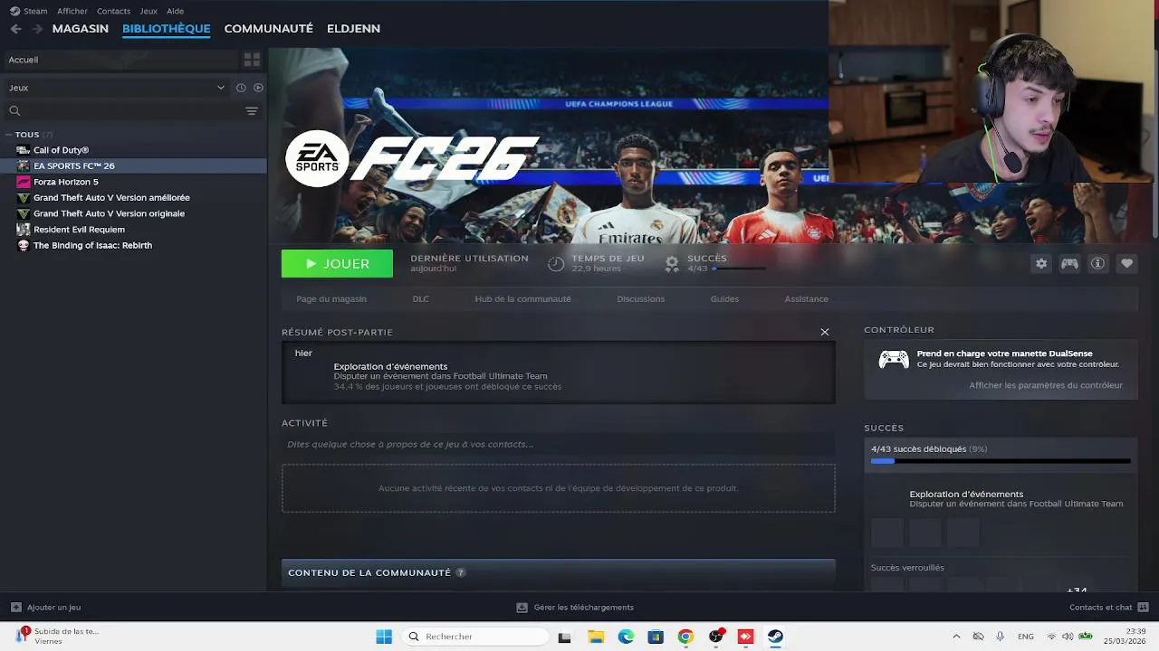Image resolution: width=1159 pixels, height=651 pixels.
Task: Open the Aide menu
Action: point(175,11)
